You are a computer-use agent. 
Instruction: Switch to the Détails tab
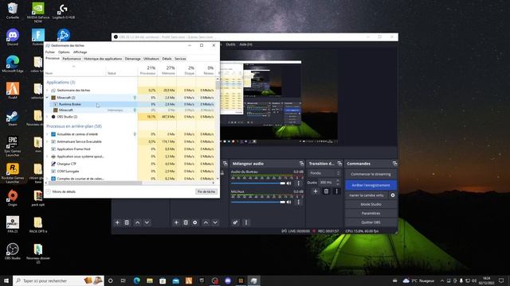[167, 59]
